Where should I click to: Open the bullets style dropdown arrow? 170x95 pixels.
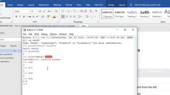point(66,11)
